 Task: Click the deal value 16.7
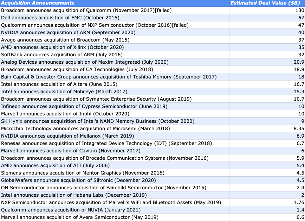(299, 84)
